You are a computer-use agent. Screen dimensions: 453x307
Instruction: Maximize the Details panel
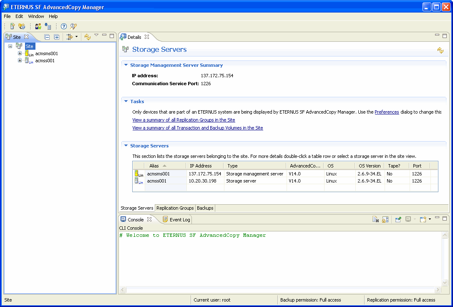click(445, 36)
